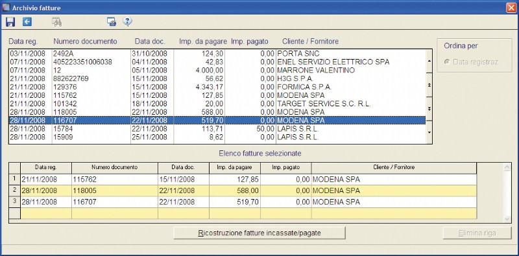Screen dimensions: 519x256
Task: Click the invoice list double-down arrow
Action: coord(429,109)
